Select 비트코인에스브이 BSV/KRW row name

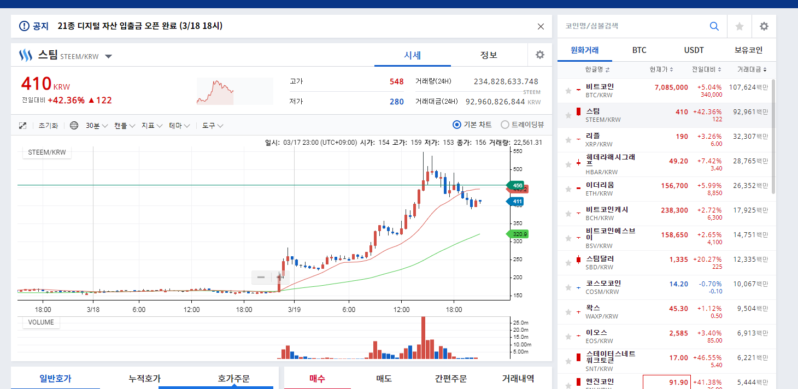click(611, 238)
